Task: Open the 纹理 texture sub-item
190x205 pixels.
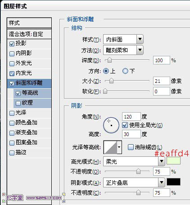Action: 32,103
